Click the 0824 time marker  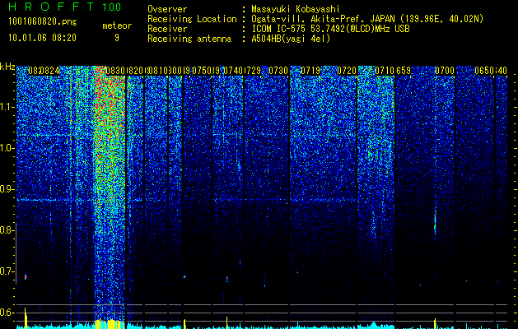pos(50,71)
